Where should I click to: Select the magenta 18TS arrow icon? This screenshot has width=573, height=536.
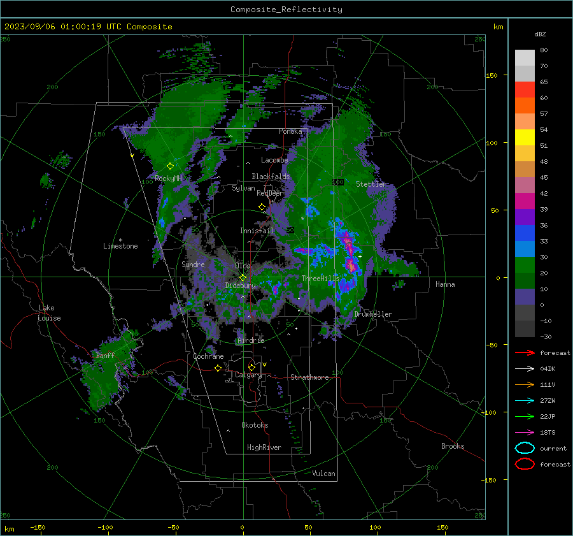(x=525, y=433)
